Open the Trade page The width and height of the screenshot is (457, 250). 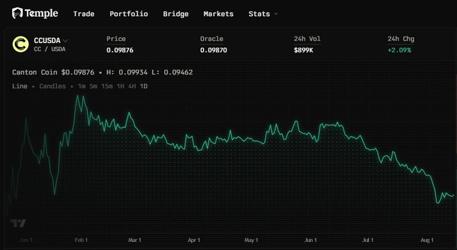[x=83, y=14]
